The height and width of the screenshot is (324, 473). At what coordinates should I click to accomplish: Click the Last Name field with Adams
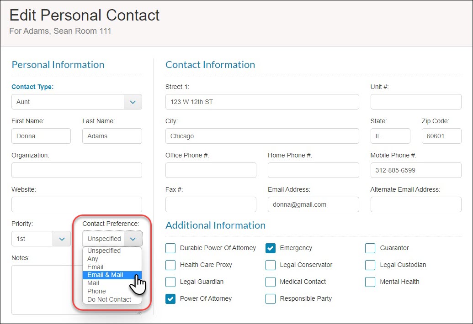[112, 136]
